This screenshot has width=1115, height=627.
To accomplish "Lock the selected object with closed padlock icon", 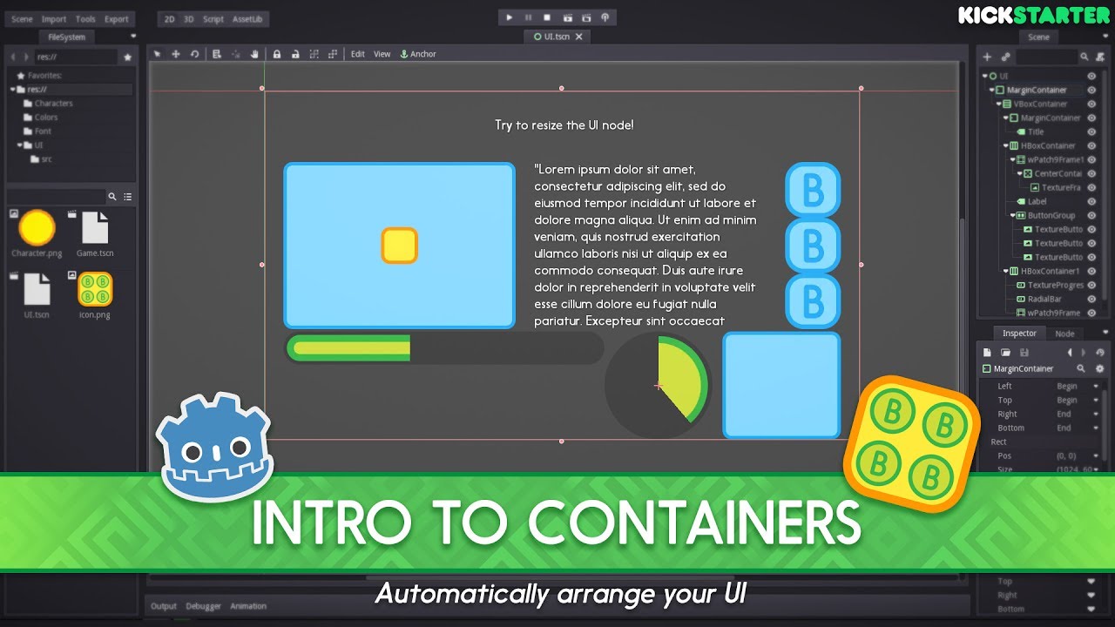I will click(277, 54).
